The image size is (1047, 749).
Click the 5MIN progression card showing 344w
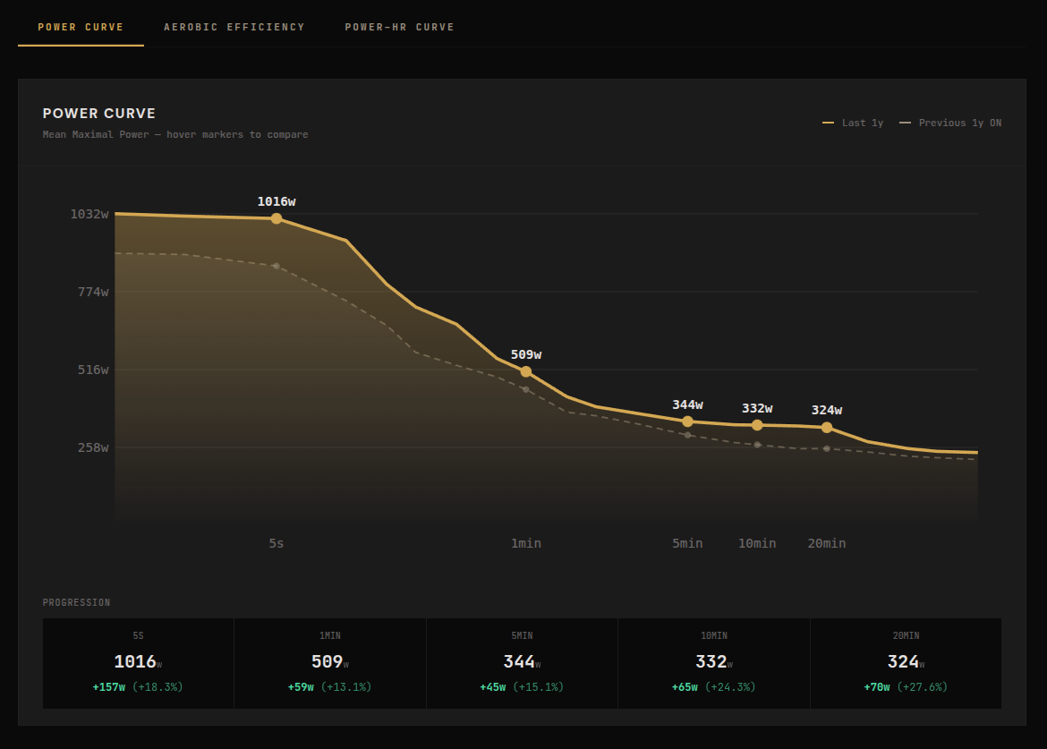tap(522, 663)
